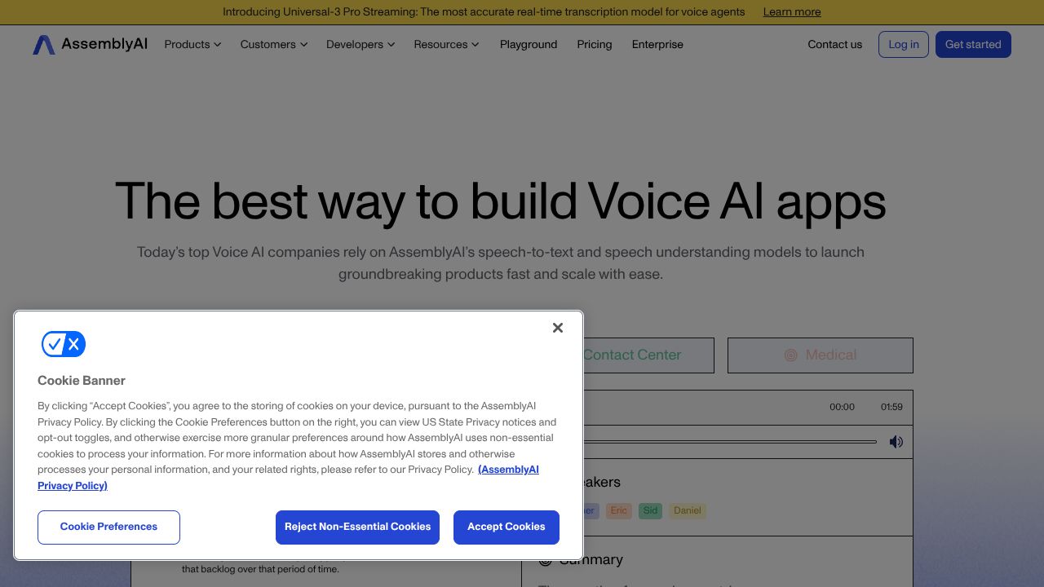
Task: Mute audio with the speaker icon
Action: (896, 442)
